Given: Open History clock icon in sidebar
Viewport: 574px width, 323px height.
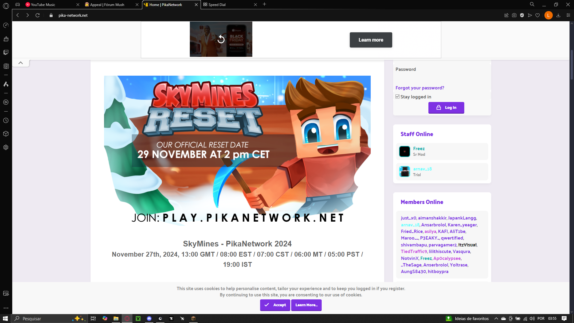Looking at the screenshot, I should pos(6,121).
